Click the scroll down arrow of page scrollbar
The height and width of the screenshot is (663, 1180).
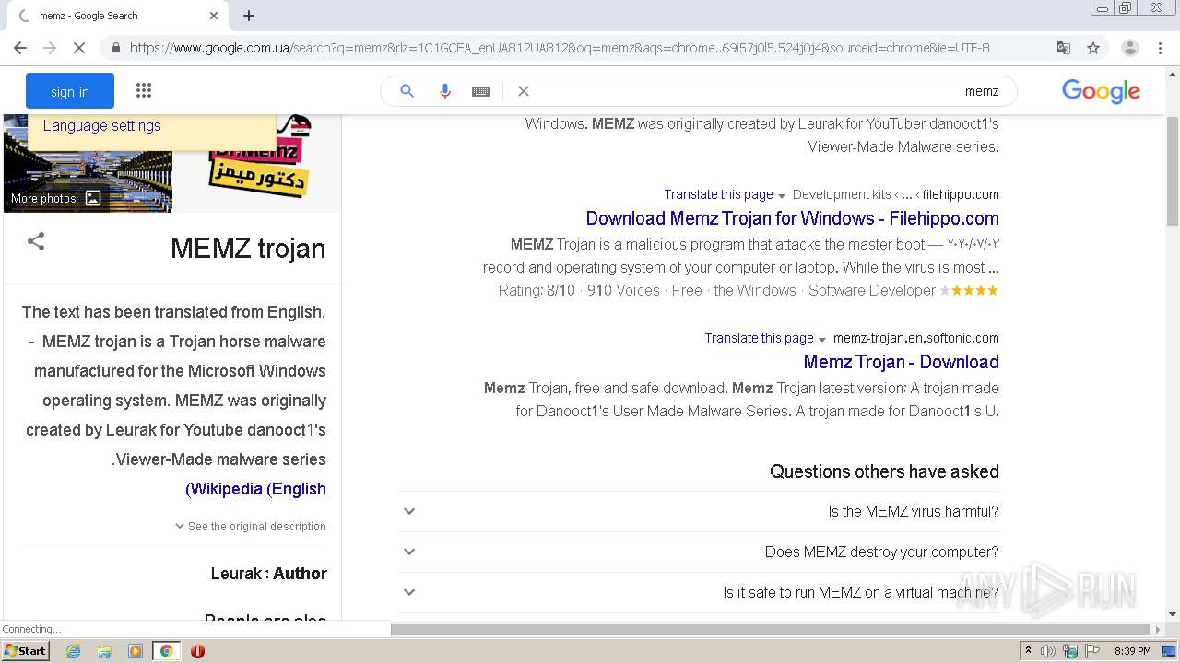click(x=1172, y=614)
